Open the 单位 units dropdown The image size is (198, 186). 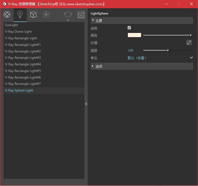(160, 58)
